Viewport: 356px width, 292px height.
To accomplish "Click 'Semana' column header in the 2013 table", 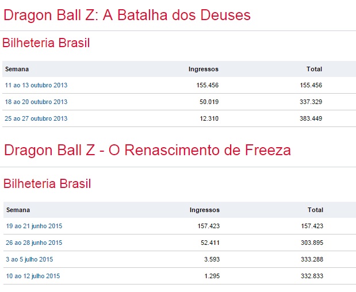I will (x=17, y=69).
